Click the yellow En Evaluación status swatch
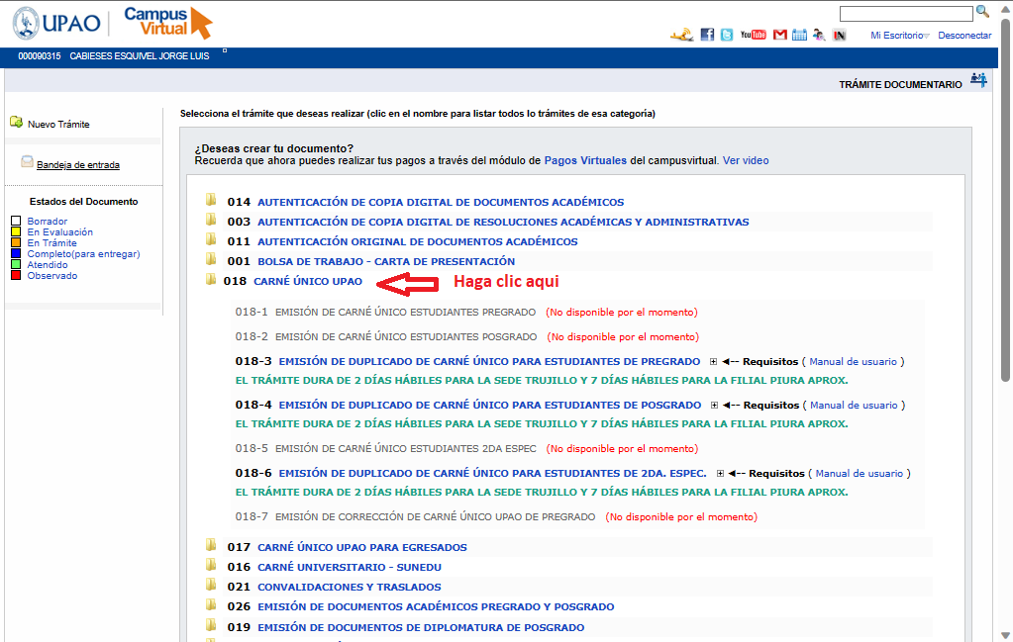1013x642 pixels. (16, 232)
